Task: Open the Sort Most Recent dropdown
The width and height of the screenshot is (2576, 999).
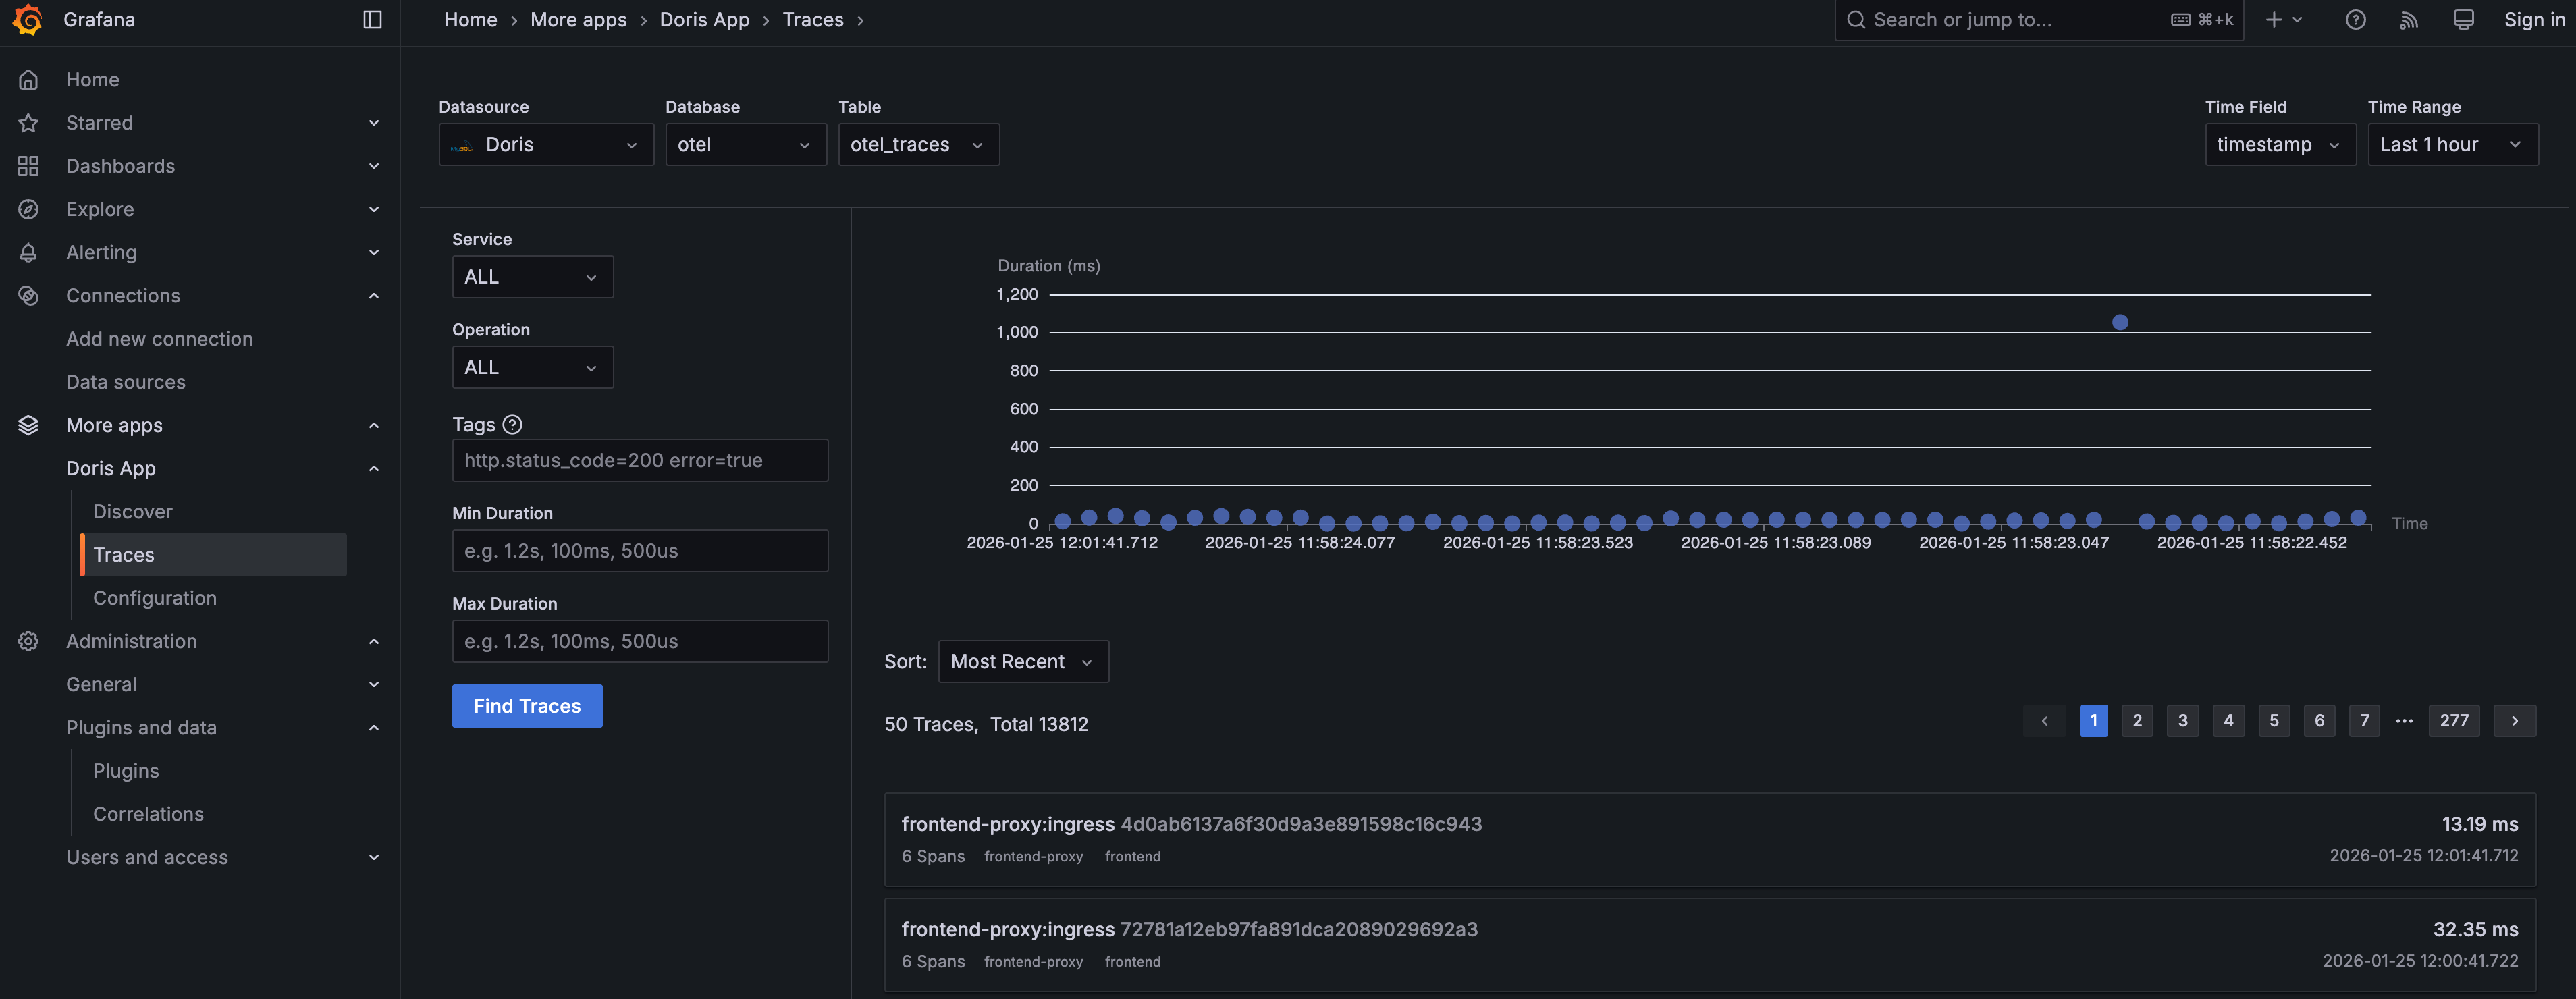Action: pyautogui.click(x=1023, y=662)
